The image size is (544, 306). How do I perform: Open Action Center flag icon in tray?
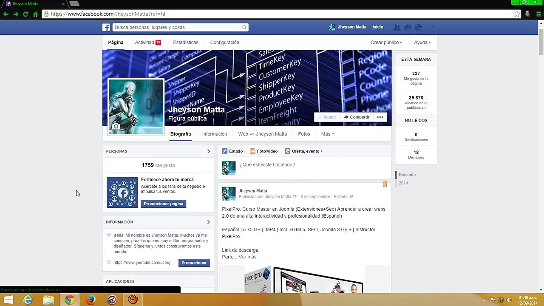493,300
